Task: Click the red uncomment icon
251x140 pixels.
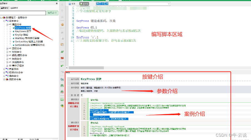Action: click(62, 58)
